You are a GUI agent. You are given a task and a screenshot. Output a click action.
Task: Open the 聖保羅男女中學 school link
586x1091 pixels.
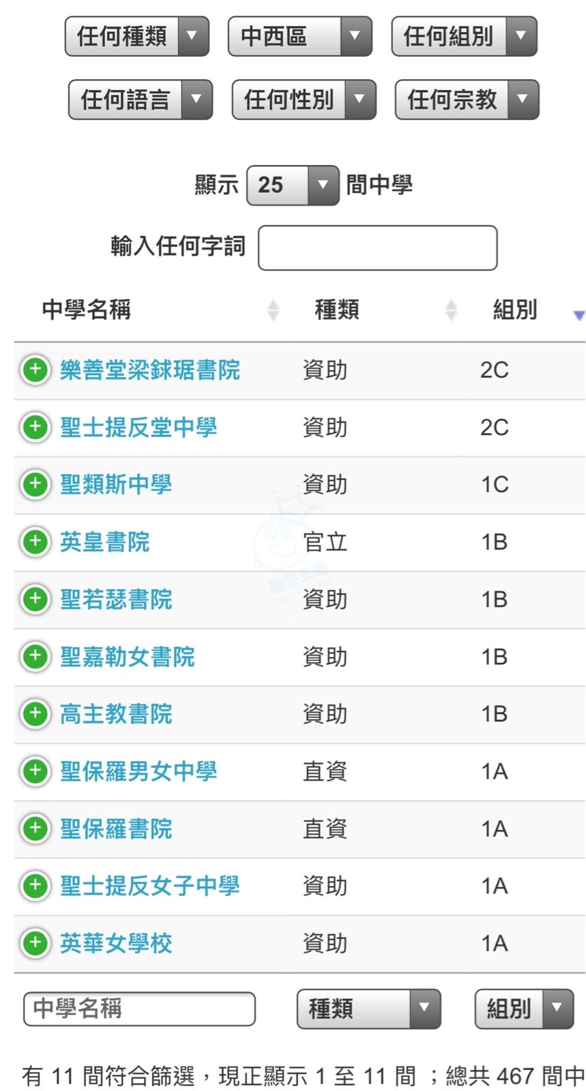138,771
